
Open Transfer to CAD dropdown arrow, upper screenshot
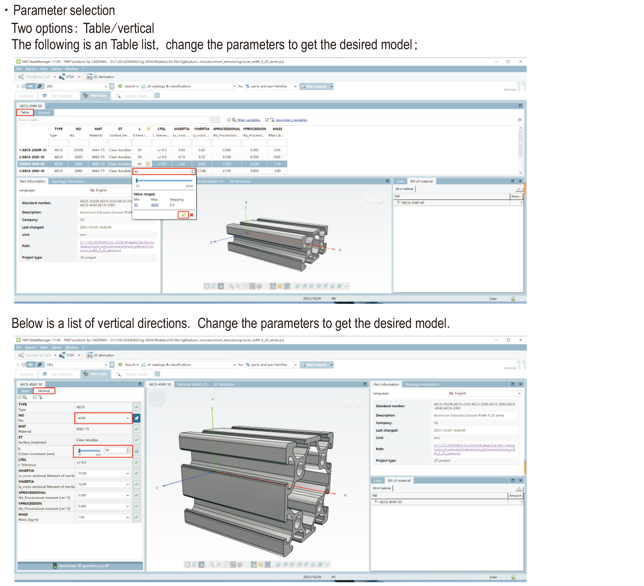[x=55, y=77]
